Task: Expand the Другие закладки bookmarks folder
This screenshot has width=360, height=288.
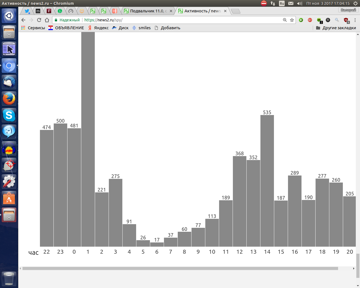Action: [x=336, y=28]
